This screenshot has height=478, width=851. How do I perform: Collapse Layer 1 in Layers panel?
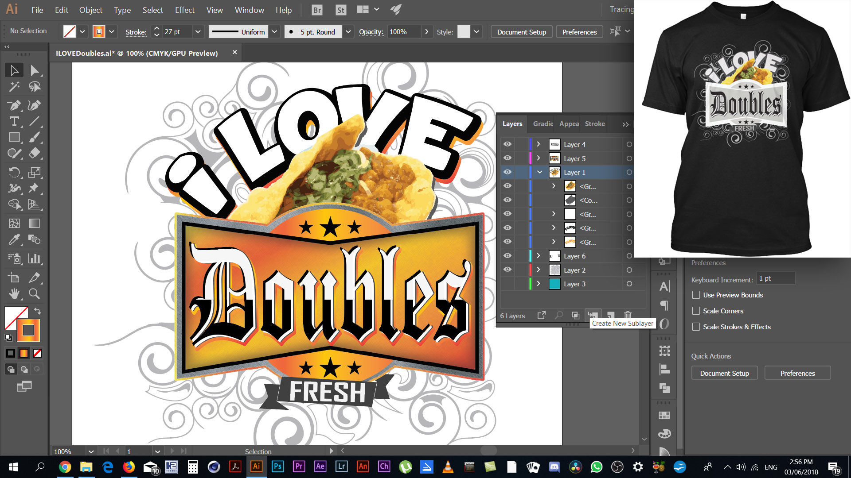point(539,172)
